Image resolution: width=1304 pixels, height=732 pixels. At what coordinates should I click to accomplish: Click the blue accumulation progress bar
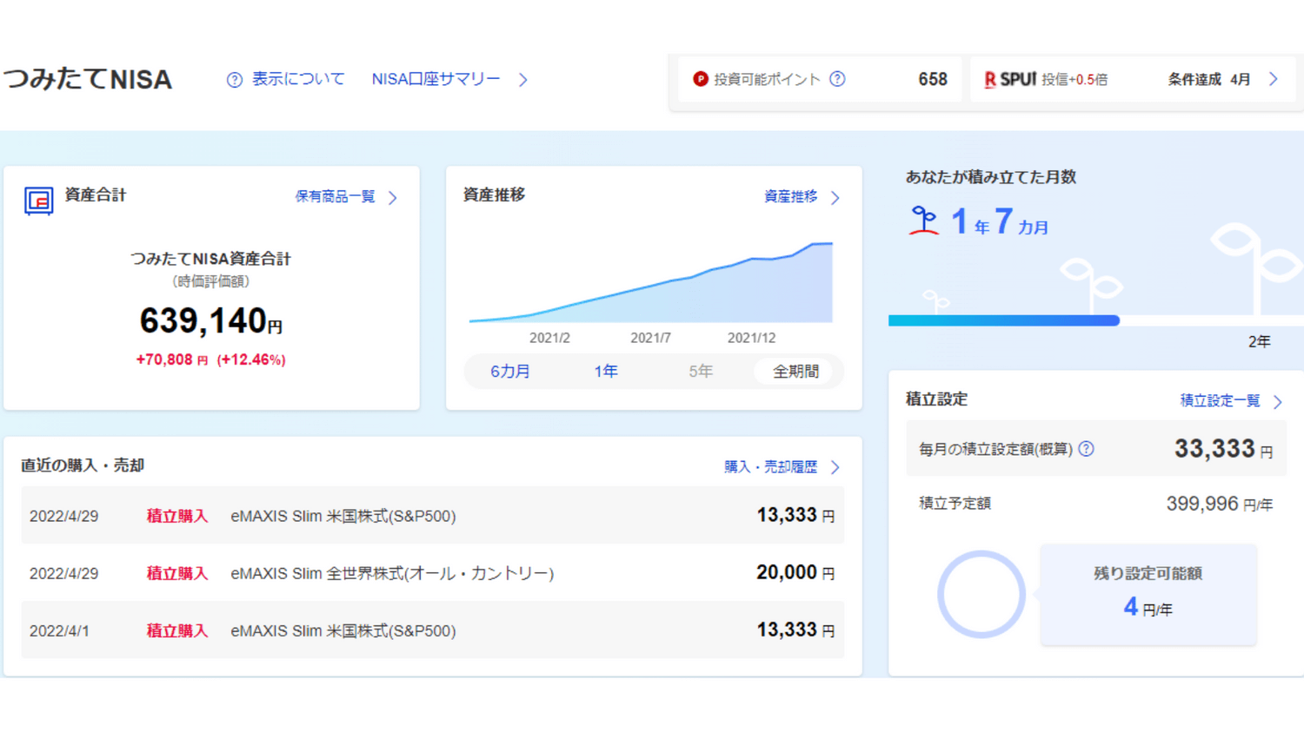(x=1003, y=320)
